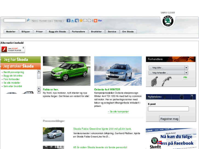This screenshot has height=149, width=199.
Task: Open the Fabia er her headline
Action: tap(51, 89)
